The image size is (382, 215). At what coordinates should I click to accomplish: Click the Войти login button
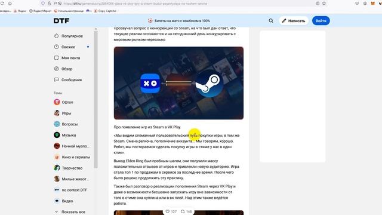(x=321, y=21)
